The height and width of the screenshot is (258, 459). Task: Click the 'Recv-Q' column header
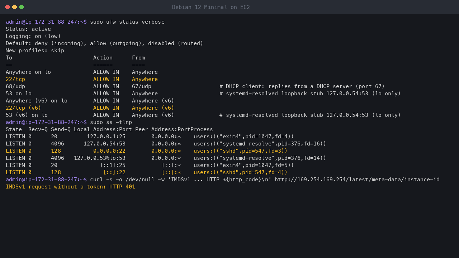point(38,129)
